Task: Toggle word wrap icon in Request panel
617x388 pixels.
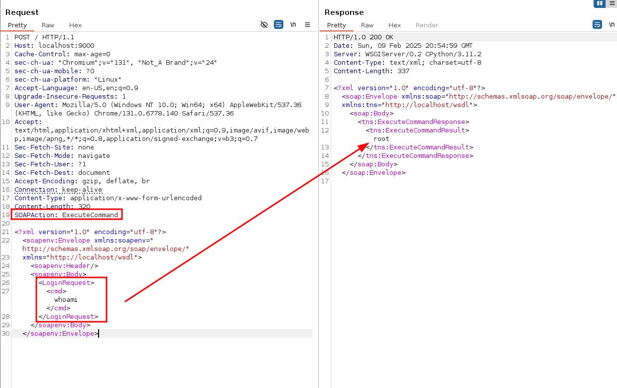Action: tap(279, 24)
